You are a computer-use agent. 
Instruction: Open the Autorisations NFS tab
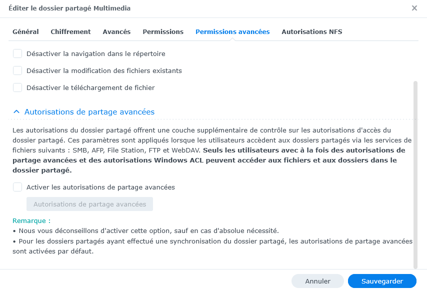pyautogui.click(x=311, y=31)
